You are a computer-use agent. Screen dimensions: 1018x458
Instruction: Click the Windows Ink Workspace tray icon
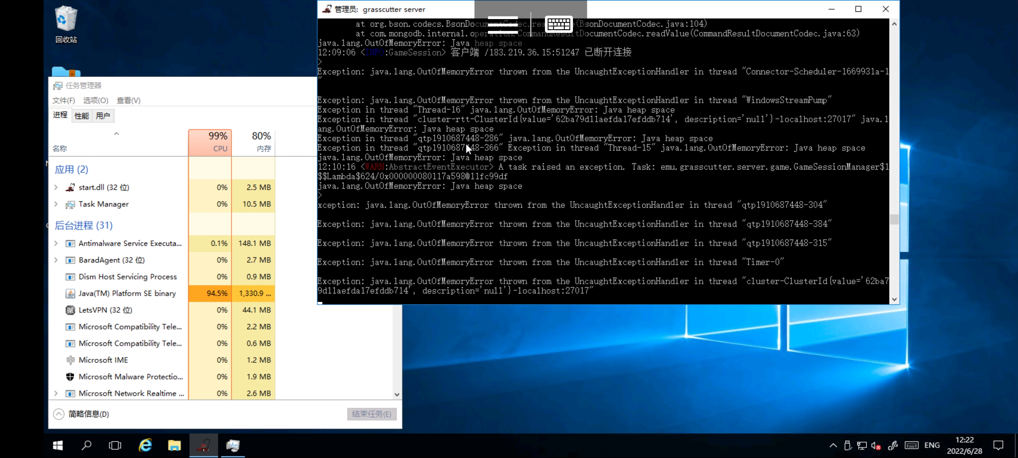pos(893,445)
